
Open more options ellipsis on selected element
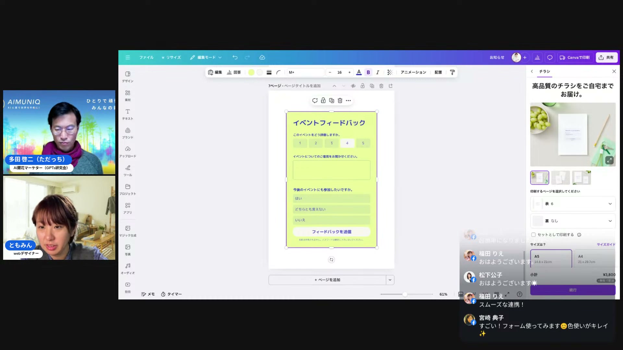click(x=348, y=100)
